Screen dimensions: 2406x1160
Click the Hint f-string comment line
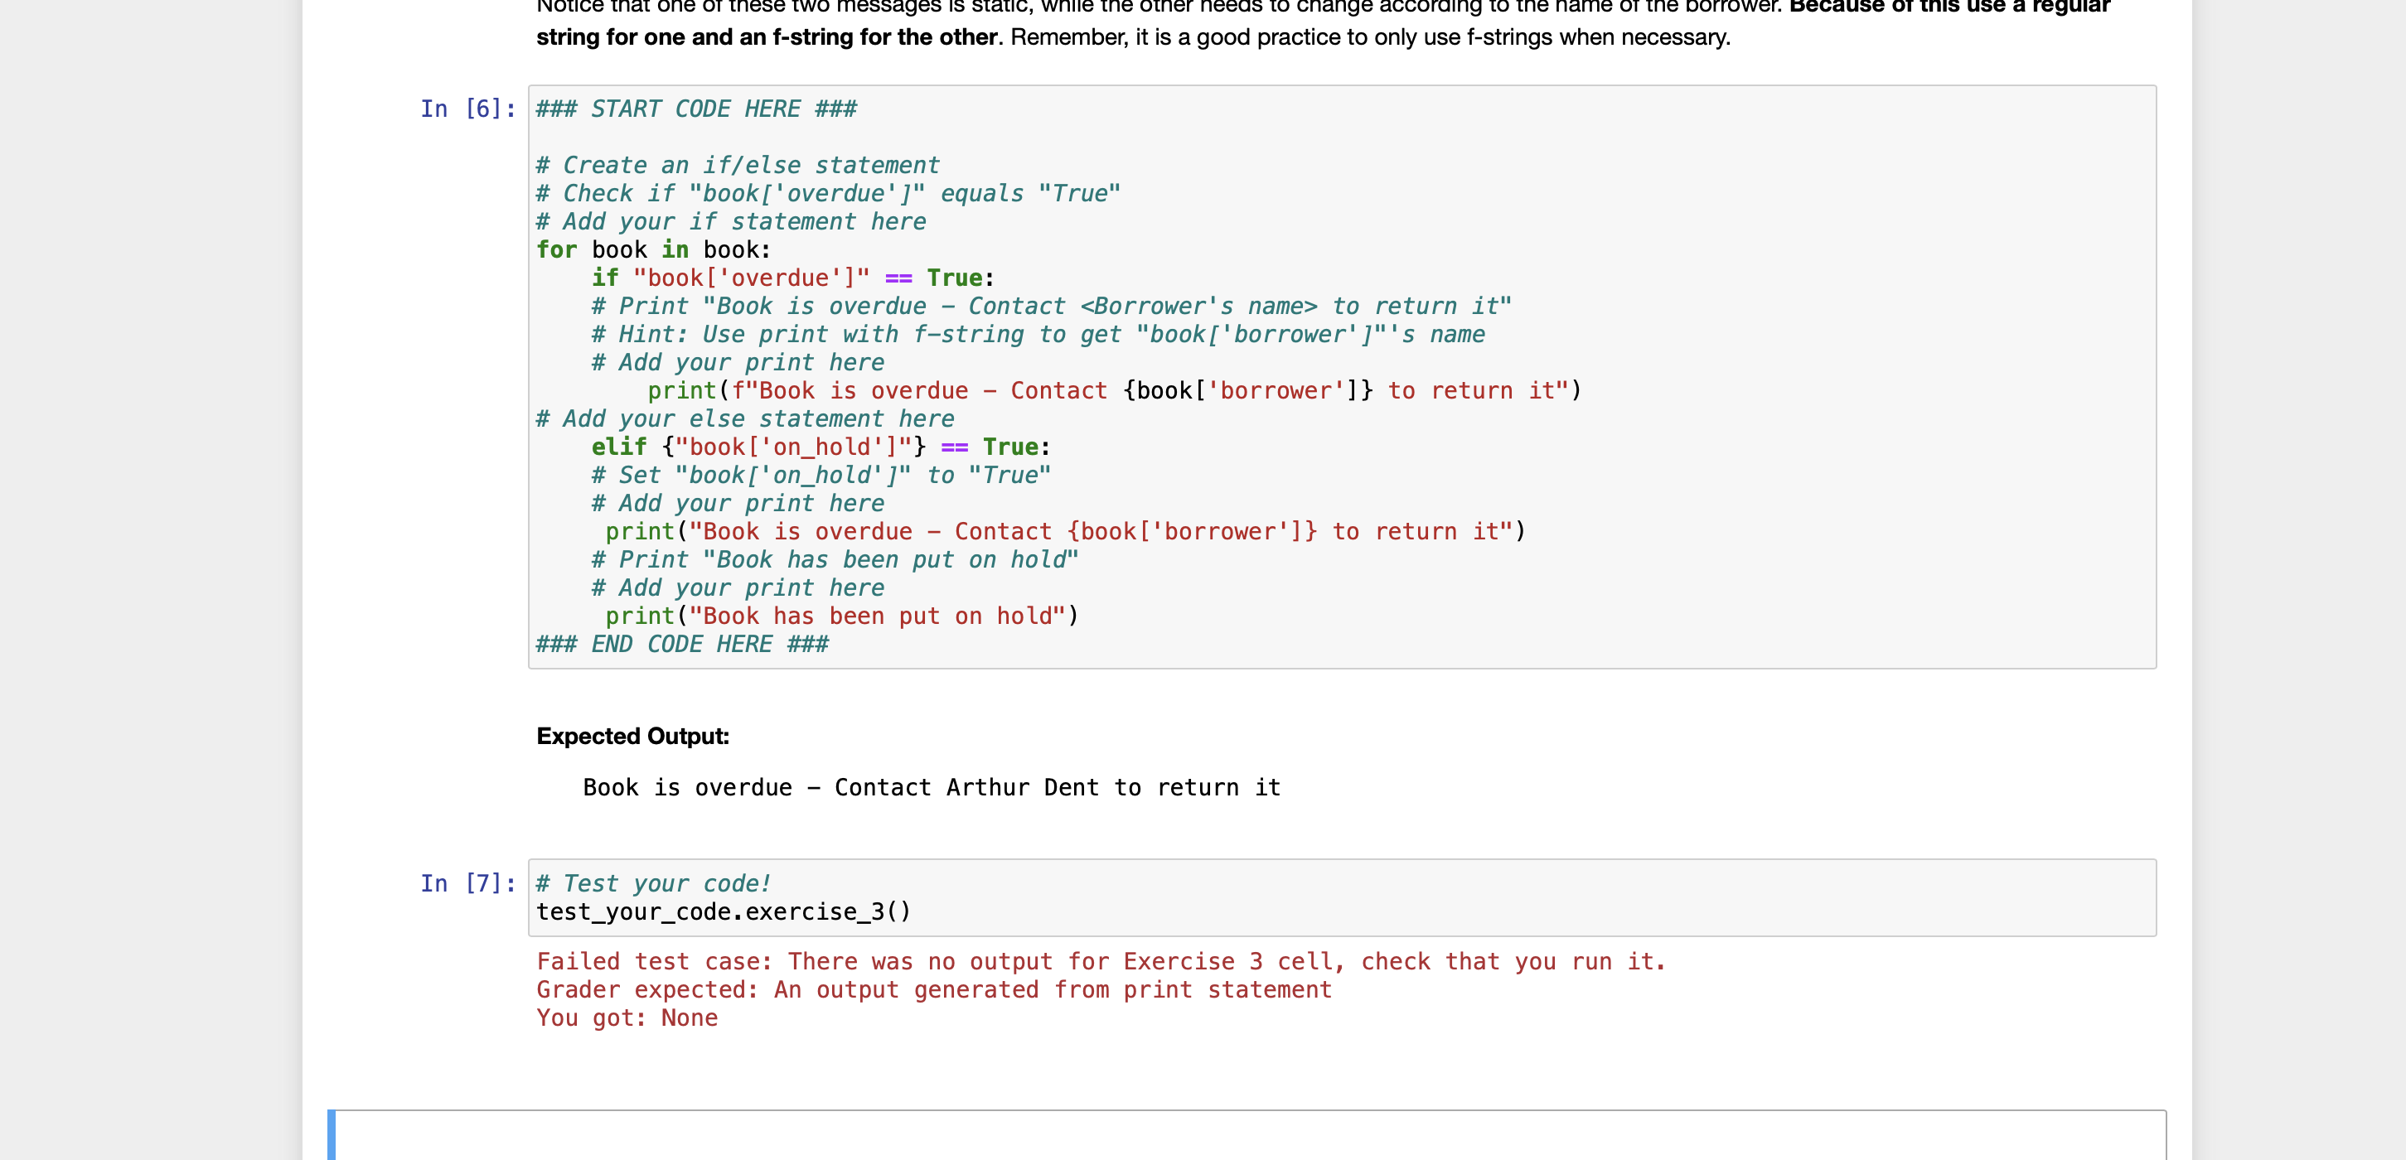tap(1037, 335)
